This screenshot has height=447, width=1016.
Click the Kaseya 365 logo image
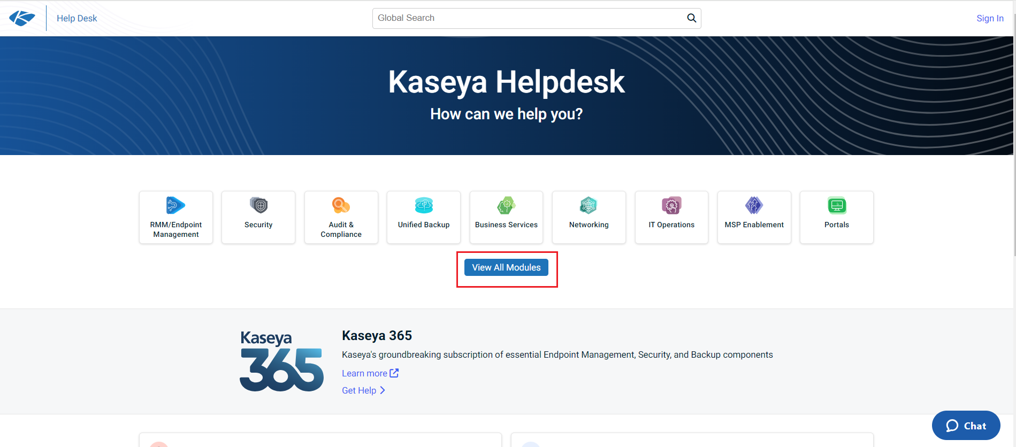[281, 361]
